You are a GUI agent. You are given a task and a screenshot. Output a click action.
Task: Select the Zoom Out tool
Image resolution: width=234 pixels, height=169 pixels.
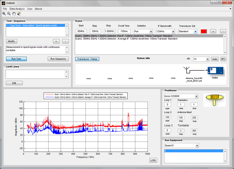coord(9,14)
